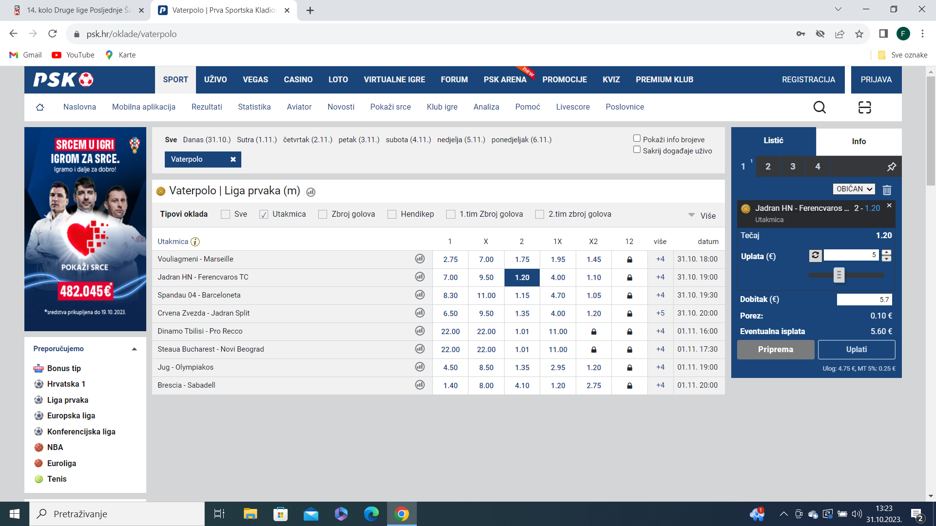Open File Explorer from the taskbar

click(250, 514)
